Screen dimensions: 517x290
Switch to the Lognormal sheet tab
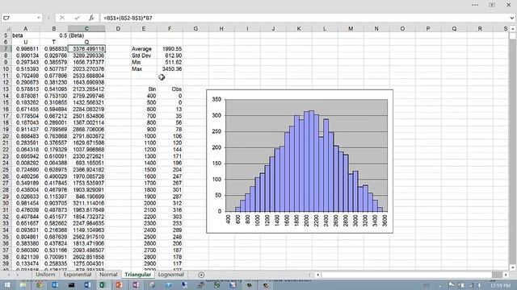click(170, 275)
